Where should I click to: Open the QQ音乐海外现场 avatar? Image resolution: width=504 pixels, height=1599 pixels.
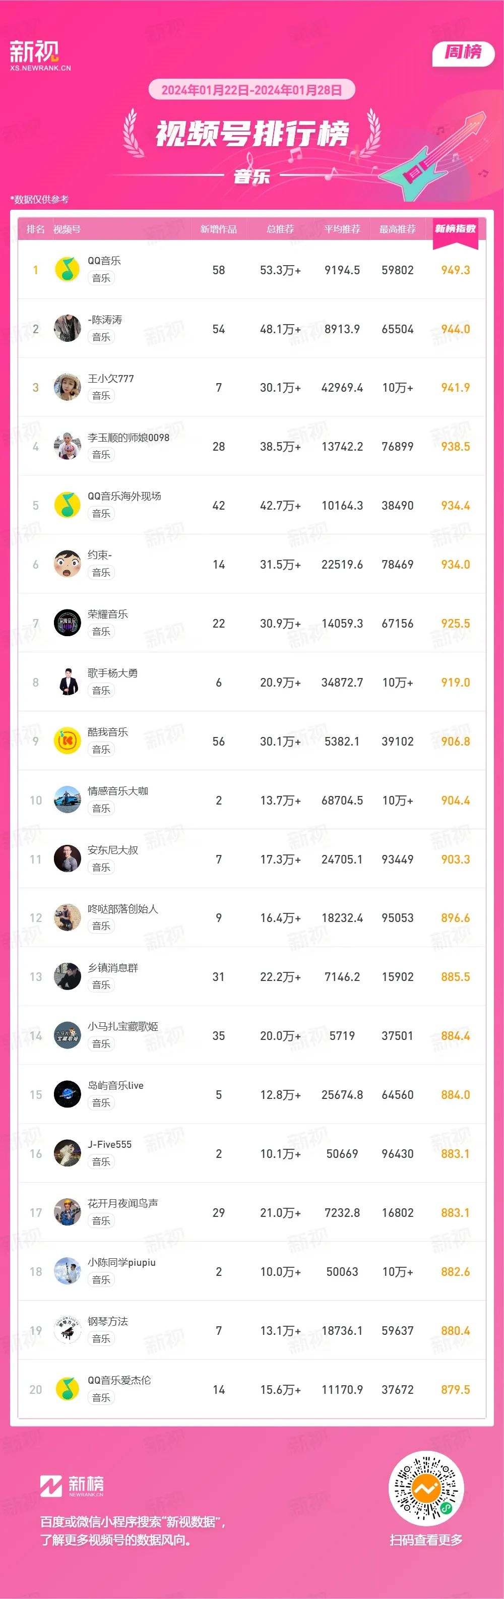click(67, 505)
